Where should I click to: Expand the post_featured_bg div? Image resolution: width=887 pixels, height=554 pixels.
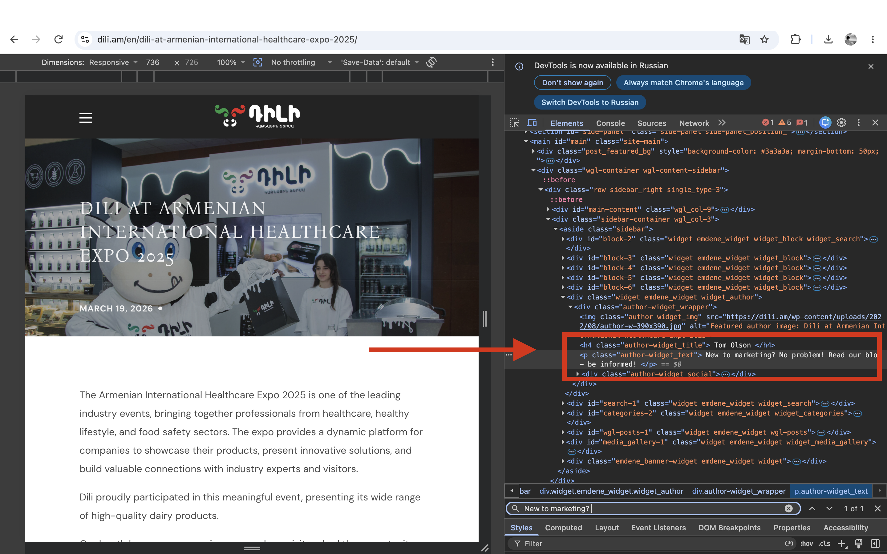click(533, 151)
